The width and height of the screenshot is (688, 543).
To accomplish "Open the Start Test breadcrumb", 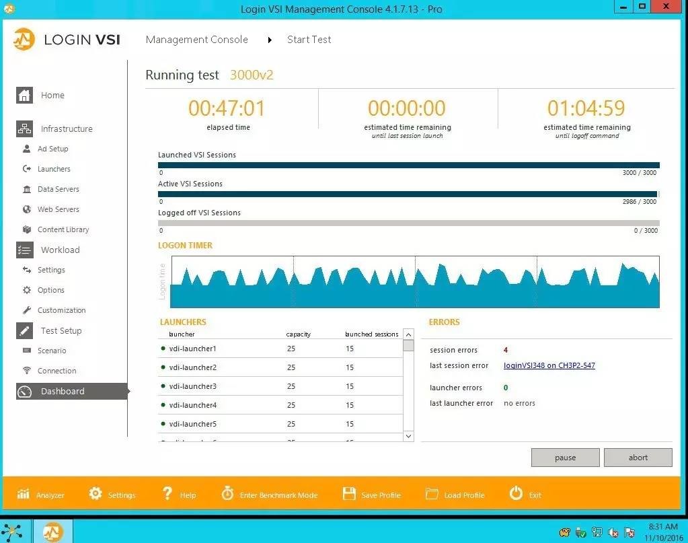I will point(309,40).
